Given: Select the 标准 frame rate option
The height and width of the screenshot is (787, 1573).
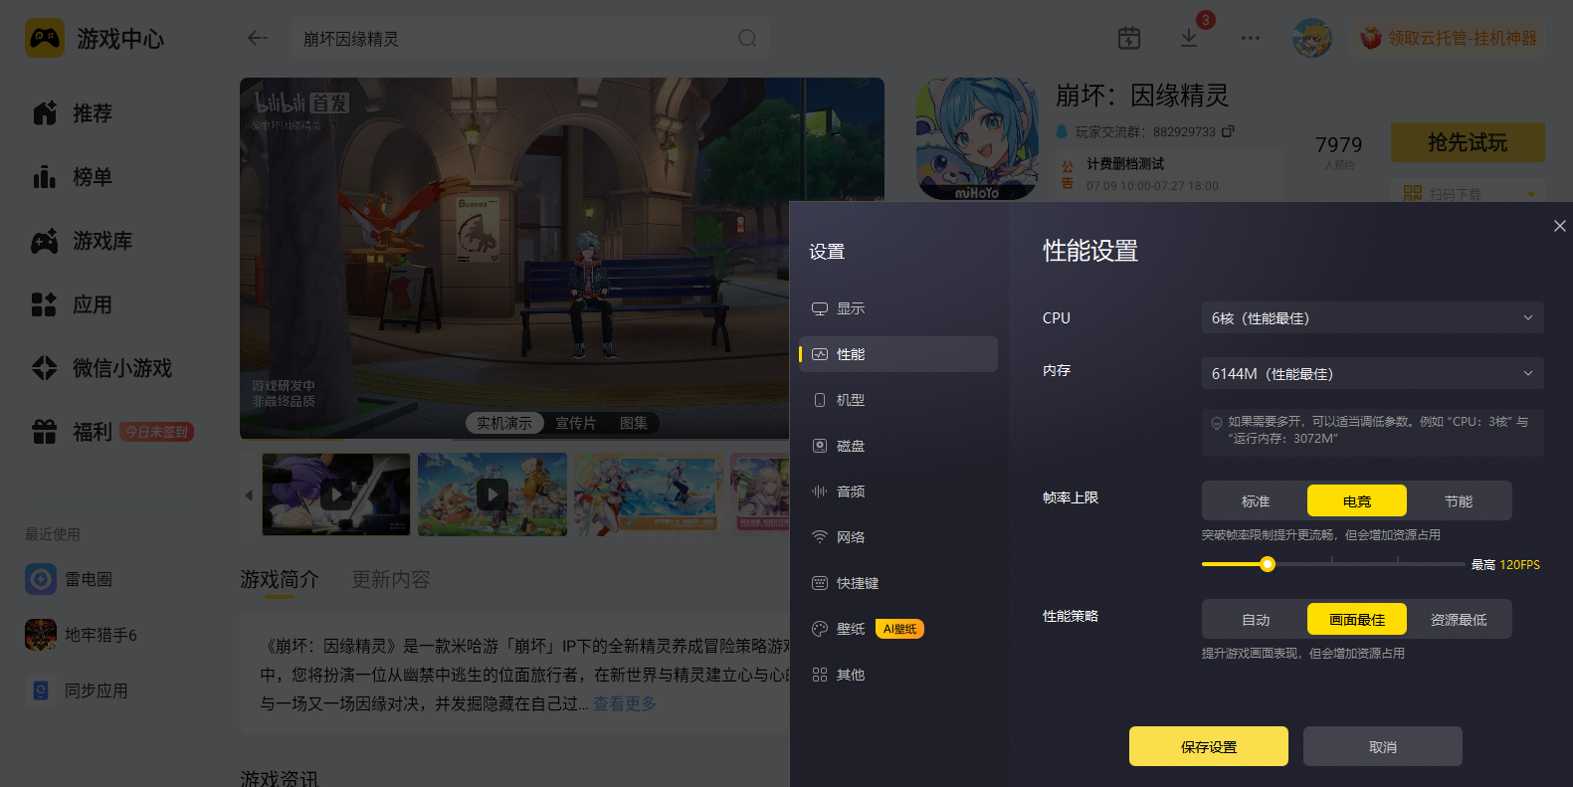Looking at the screenshot, I should (1256, 501).
